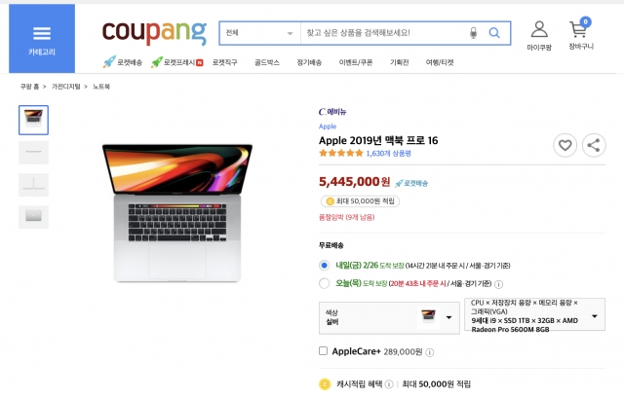
Task: Open the 1,630 product reviews link
Action: [388, 154]
